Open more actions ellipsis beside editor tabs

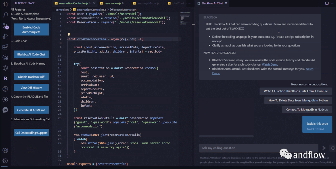[190, 3]
